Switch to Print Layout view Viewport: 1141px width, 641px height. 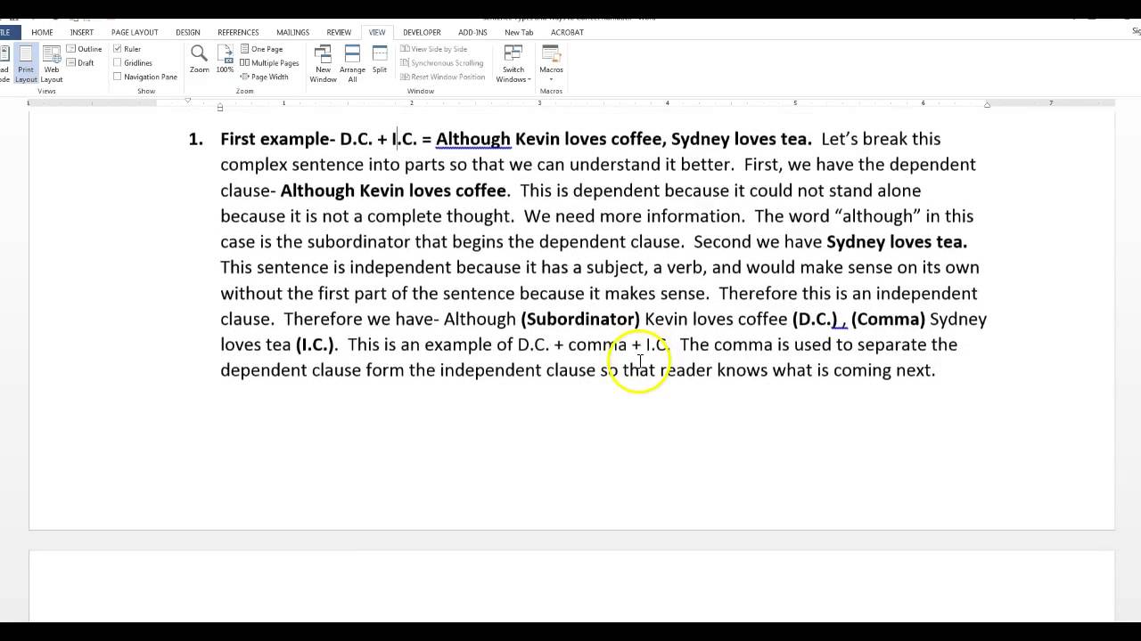coord(26,64)
